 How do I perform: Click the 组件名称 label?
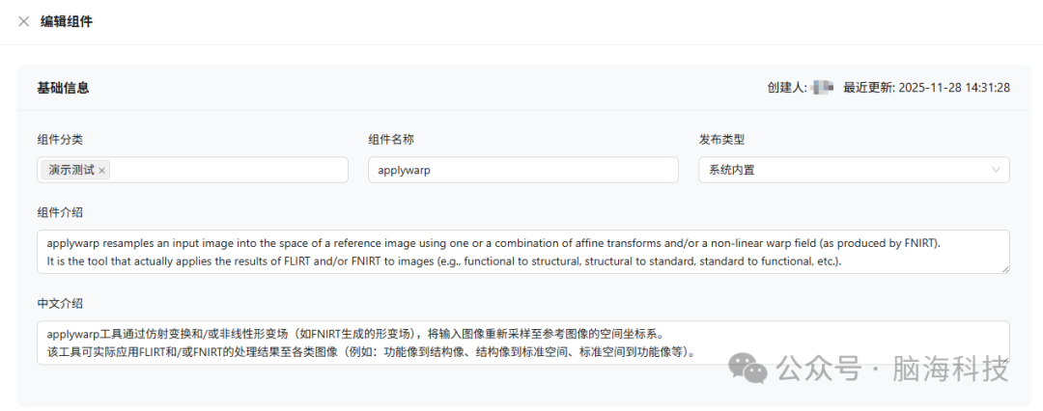(x=390, y=140)
